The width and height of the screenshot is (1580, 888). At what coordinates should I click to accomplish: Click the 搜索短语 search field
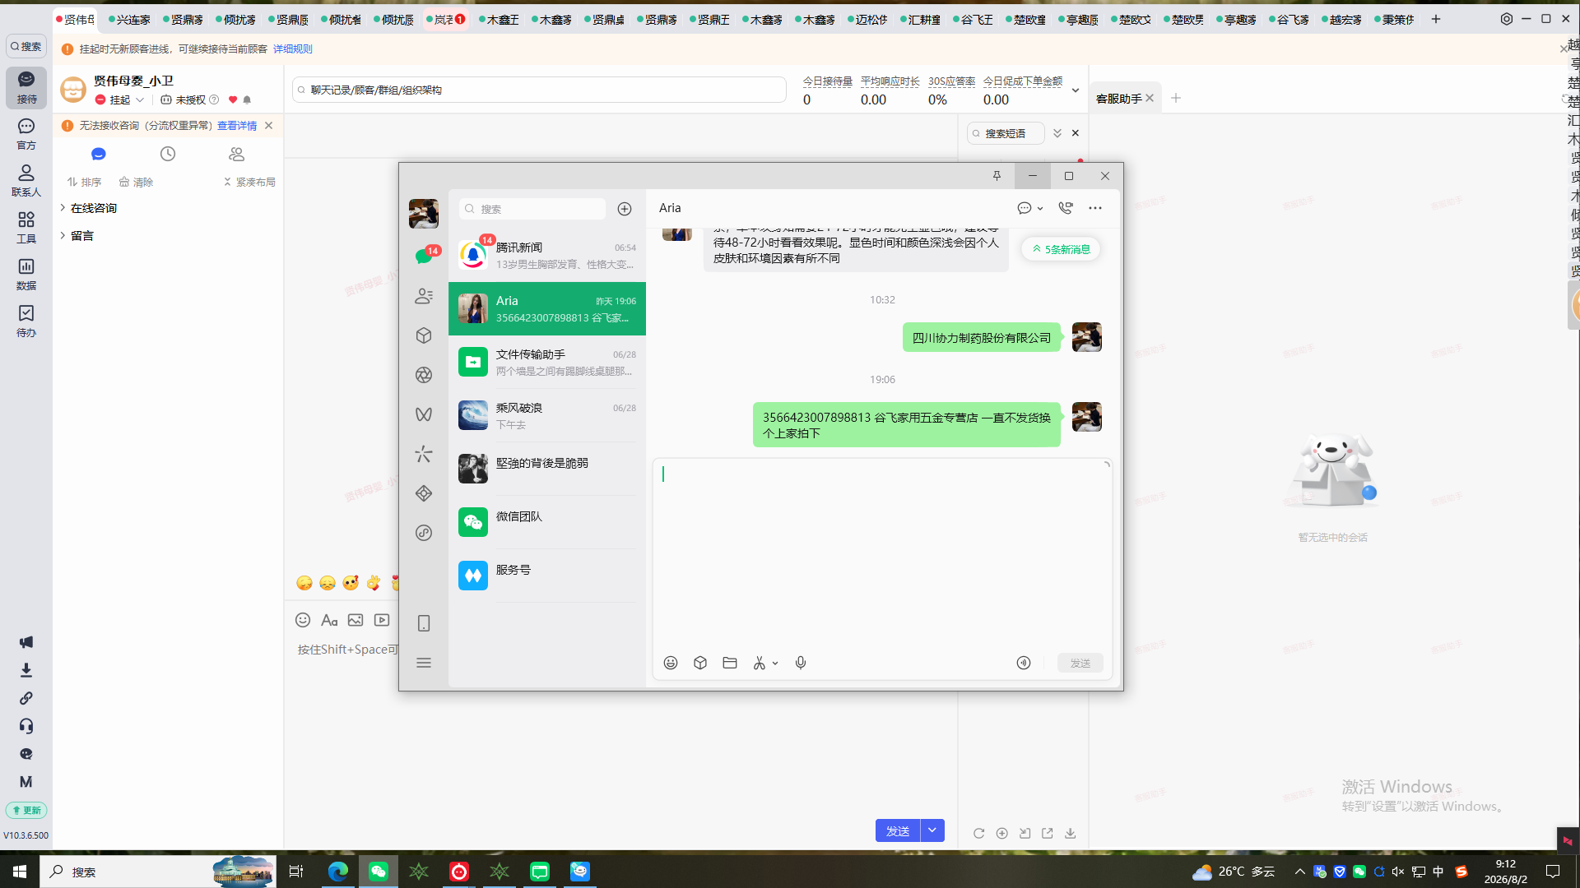coord(1006,133)
